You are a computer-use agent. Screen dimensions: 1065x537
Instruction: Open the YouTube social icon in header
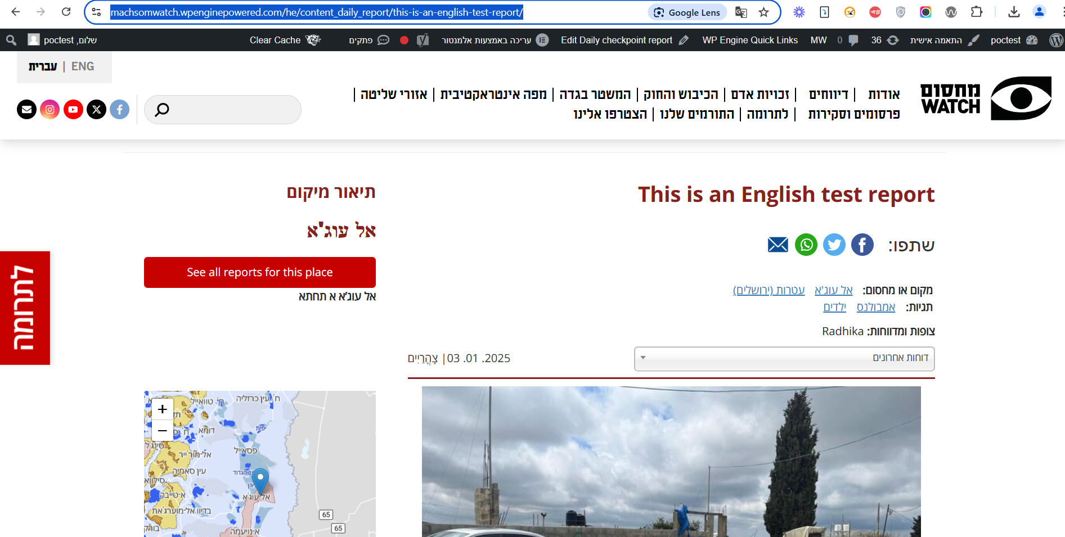click(73, 110)
